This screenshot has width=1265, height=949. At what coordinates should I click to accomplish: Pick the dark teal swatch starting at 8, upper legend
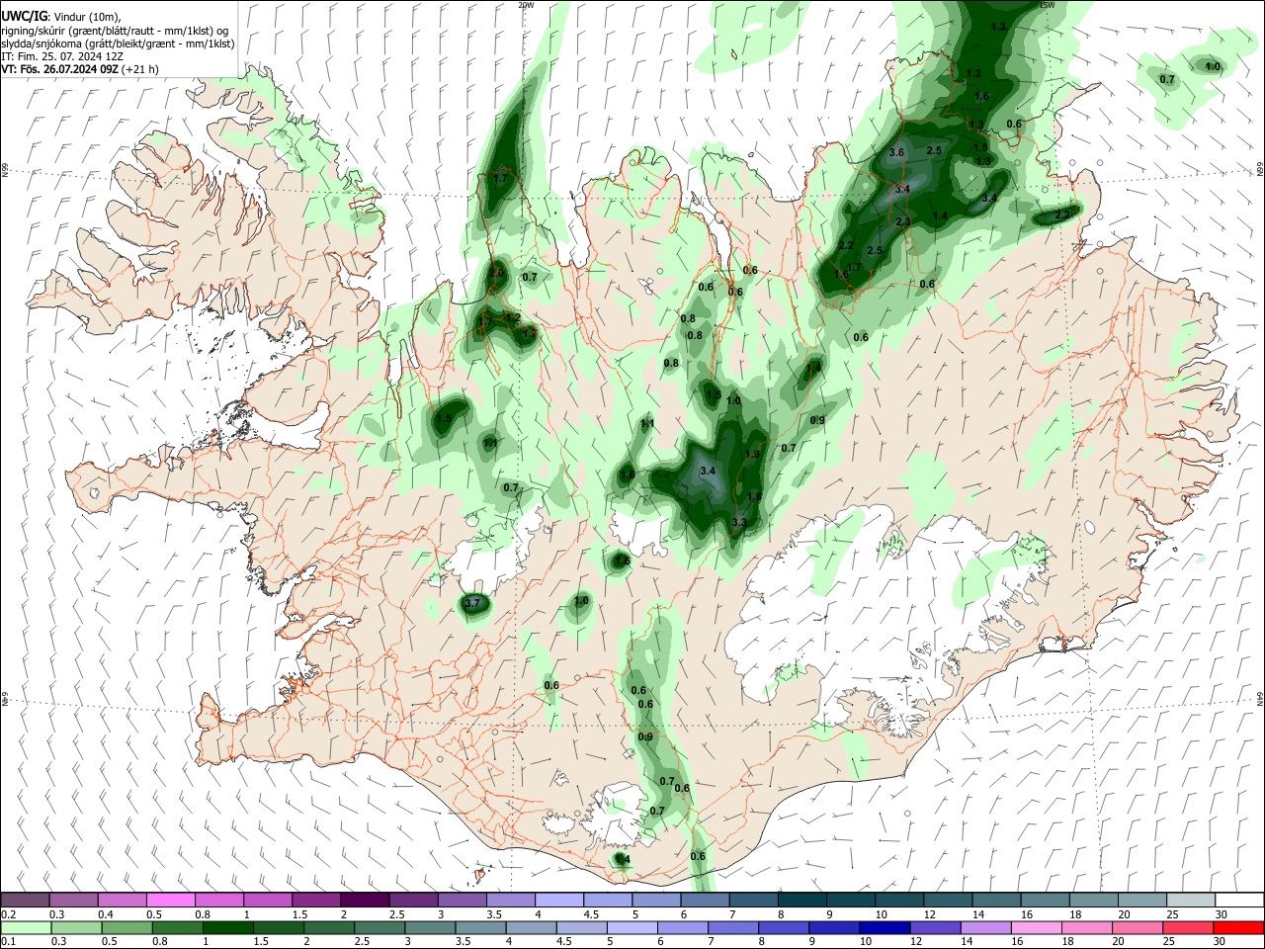(x=802, y=900)
